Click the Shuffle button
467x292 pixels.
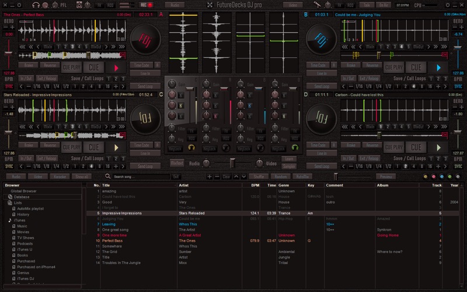coord(259,176)
